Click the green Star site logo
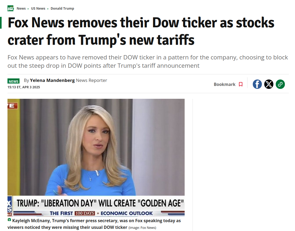This screenshot has height=231, width=295. pyautogui.click(x=10, y=9)
